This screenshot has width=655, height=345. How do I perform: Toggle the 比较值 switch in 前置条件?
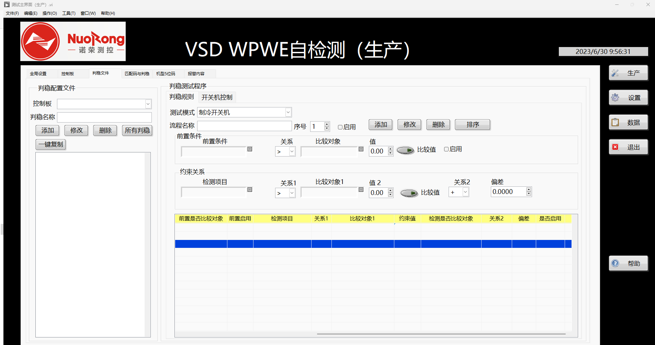point(405,150)
